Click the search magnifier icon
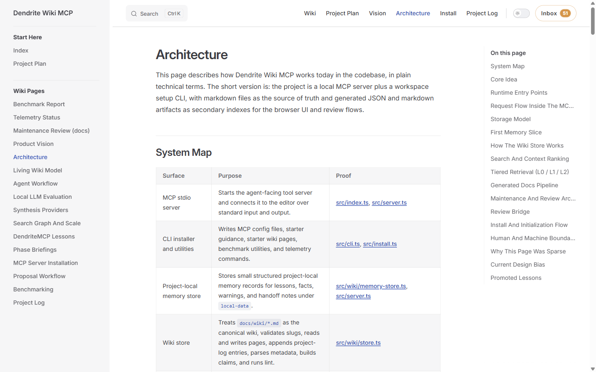Viewport: 596px width, 372px height. click(x=134, y=14)
